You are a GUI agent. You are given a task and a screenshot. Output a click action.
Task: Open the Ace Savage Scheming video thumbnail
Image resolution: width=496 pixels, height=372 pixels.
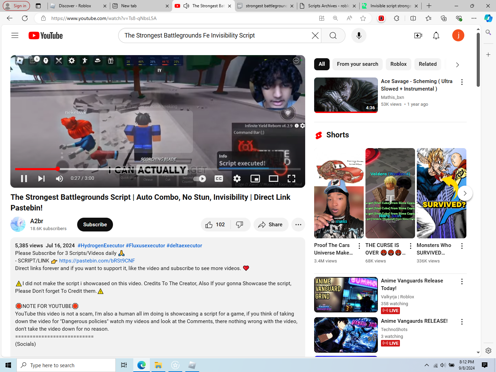coord(346,95)
